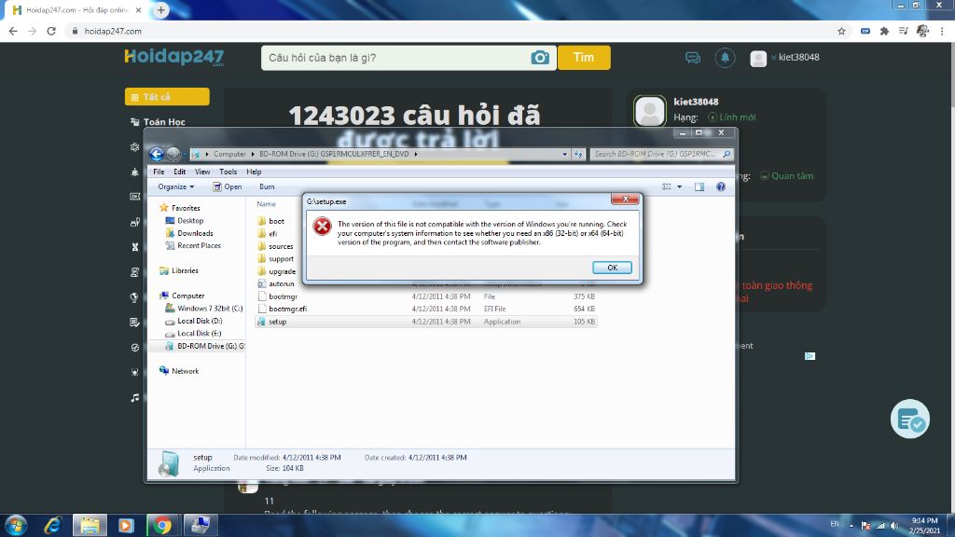955x537 pixels.
Task: Click the camera search icon
Action: point(540,58)
